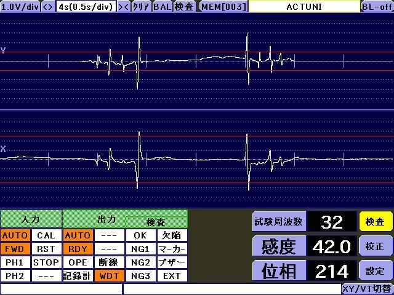This screenshot has width=394, height=295.
Task: Toggle the FWD input indicator
Action: point(15,249)
